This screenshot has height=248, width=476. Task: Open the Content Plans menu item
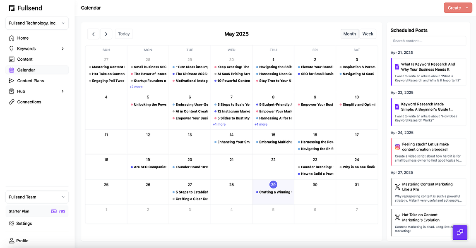[37, 81]
